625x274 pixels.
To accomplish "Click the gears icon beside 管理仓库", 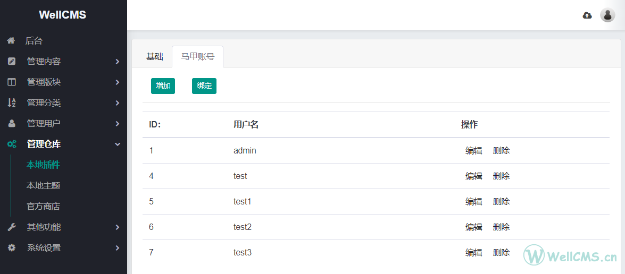I will (x=12, y=144).
